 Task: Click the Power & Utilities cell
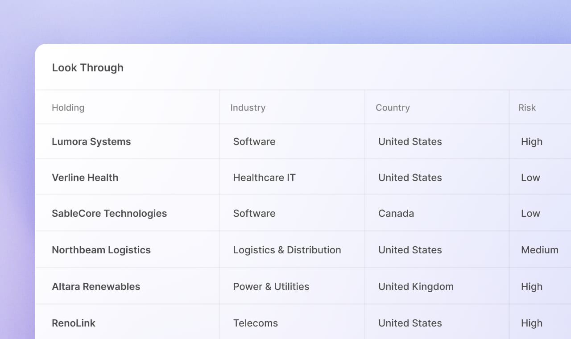click(x=271, y=286)
